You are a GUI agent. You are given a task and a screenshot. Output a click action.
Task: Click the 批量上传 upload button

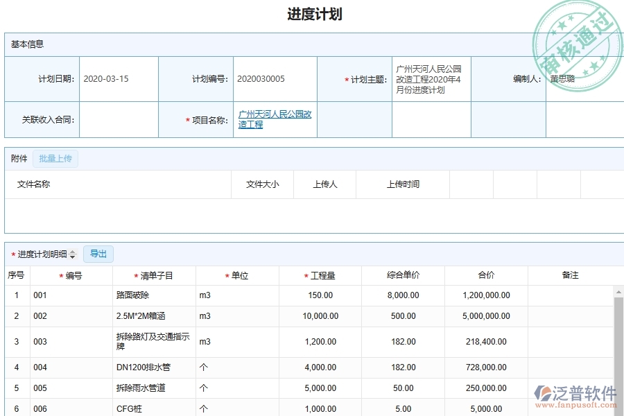pyautogui.click(x=55, y=158)
